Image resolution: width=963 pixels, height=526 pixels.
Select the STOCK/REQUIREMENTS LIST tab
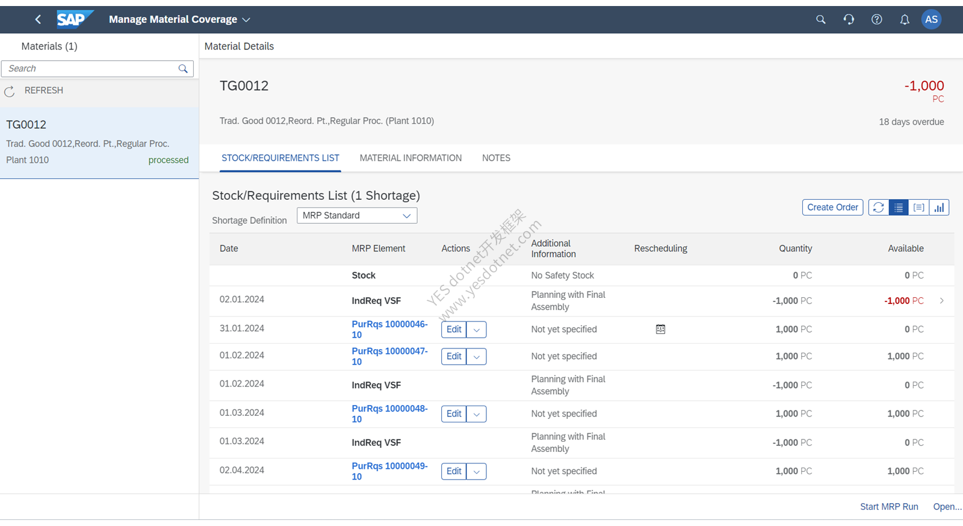tap(280, 158)
